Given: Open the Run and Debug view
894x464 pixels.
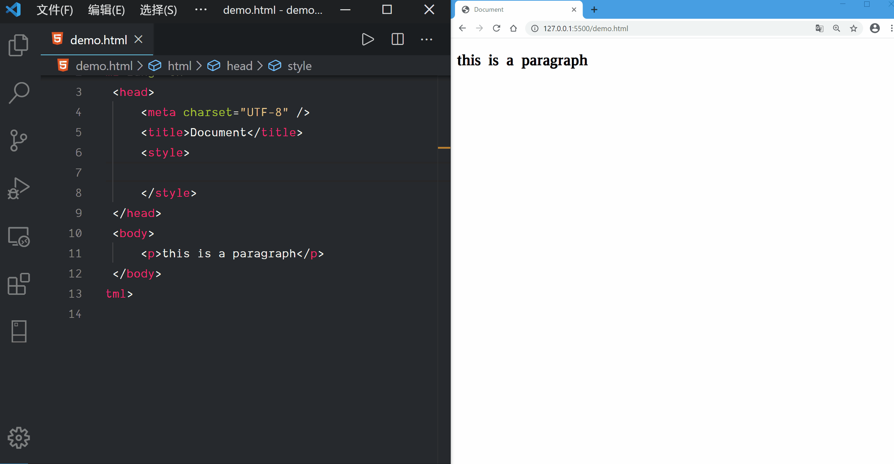Looking at the screenshot, I should click(18, 188).
